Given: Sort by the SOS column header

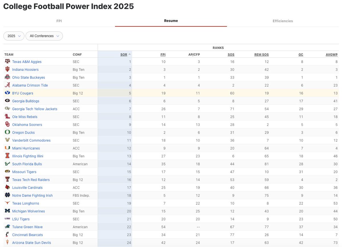Looking at the screenshot, I should coord(231,55).
